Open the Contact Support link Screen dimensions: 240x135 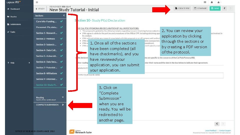(x=225, y=130)
